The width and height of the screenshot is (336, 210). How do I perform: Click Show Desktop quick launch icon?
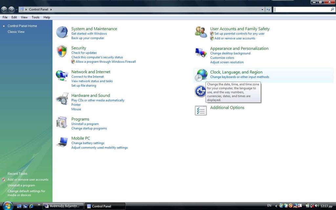[x=19, y=206]
